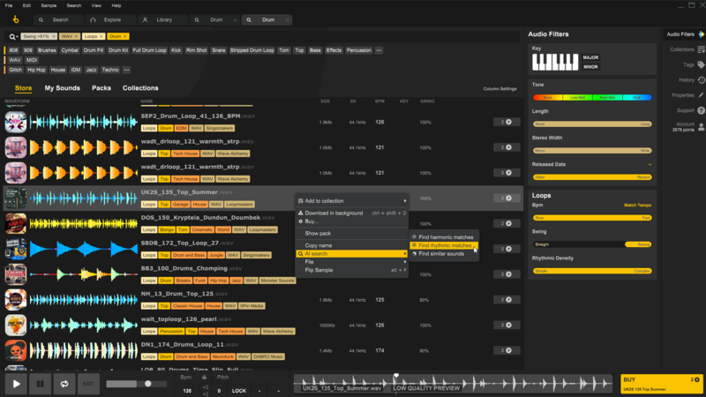Adjust the Swing slider
The width and height of the screenshot is (706, 397).
click(592, 244)
